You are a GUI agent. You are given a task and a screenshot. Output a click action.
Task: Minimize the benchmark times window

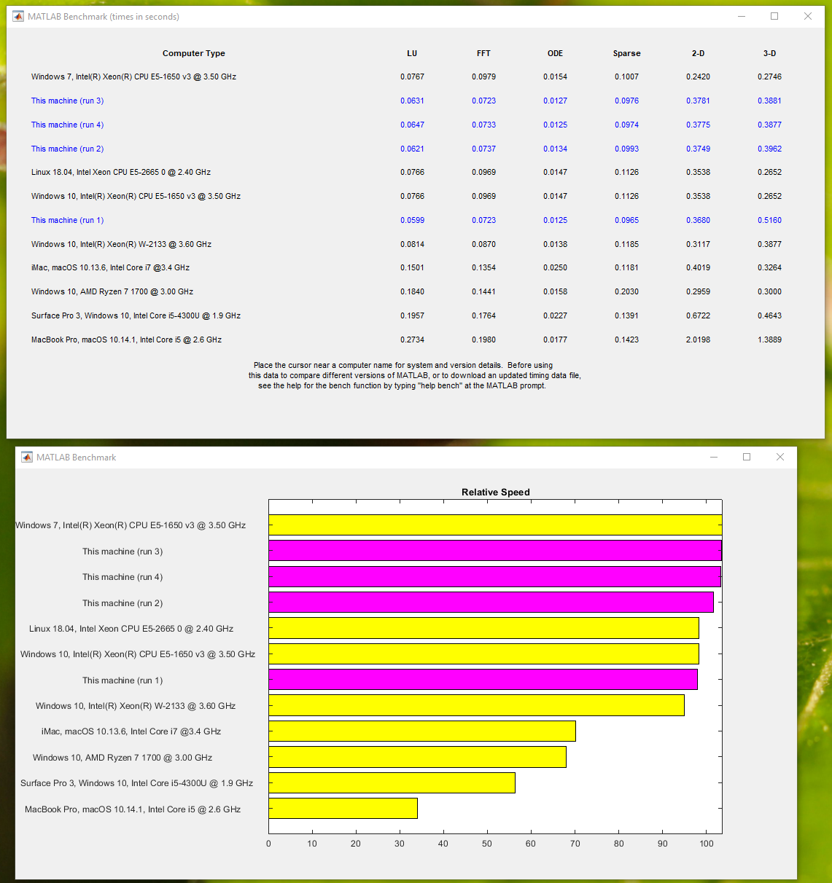point(742,16)
